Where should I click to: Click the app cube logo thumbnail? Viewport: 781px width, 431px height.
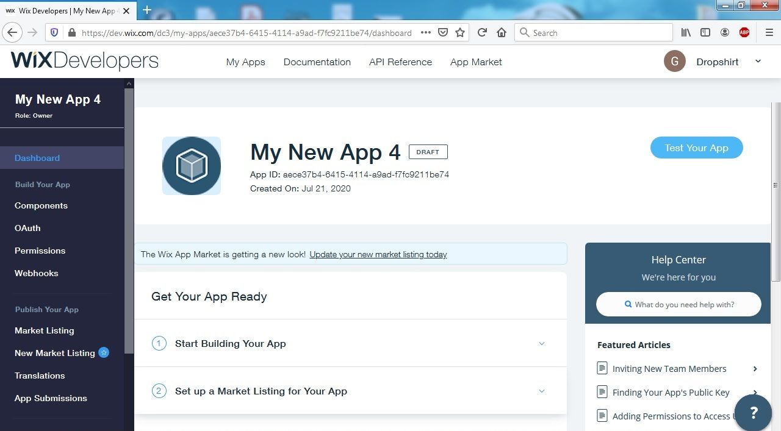(x=192, y=166)
